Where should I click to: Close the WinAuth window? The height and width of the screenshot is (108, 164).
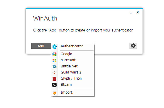point(138,12)
